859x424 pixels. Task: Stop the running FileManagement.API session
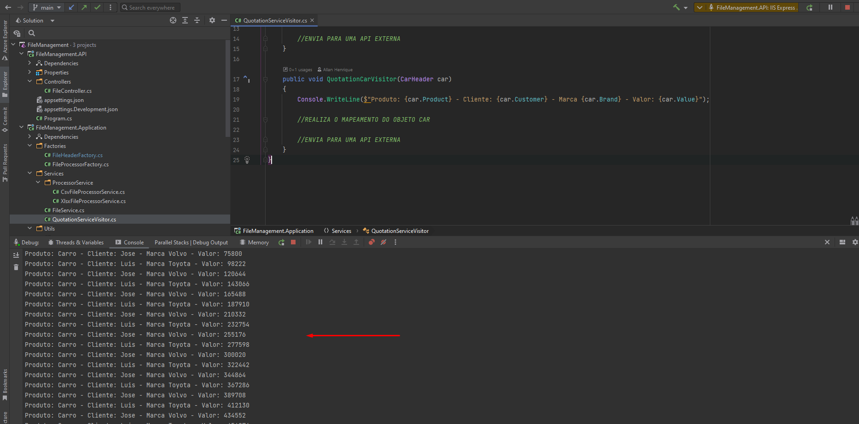tap(848, 7)
